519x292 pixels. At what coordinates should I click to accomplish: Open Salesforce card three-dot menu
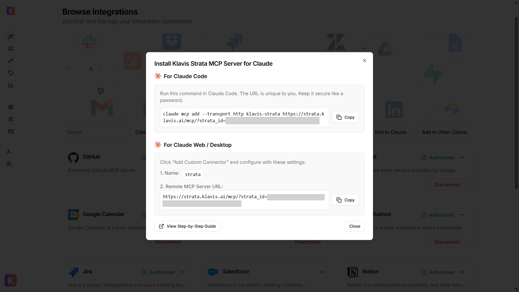[322, 272]
